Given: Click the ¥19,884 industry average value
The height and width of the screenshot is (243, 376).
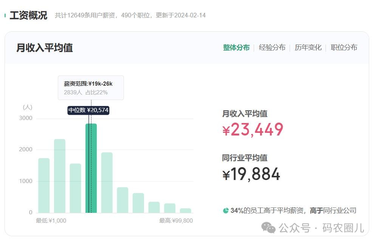Looking at the screenshot, I should click(x=251, y=174).
